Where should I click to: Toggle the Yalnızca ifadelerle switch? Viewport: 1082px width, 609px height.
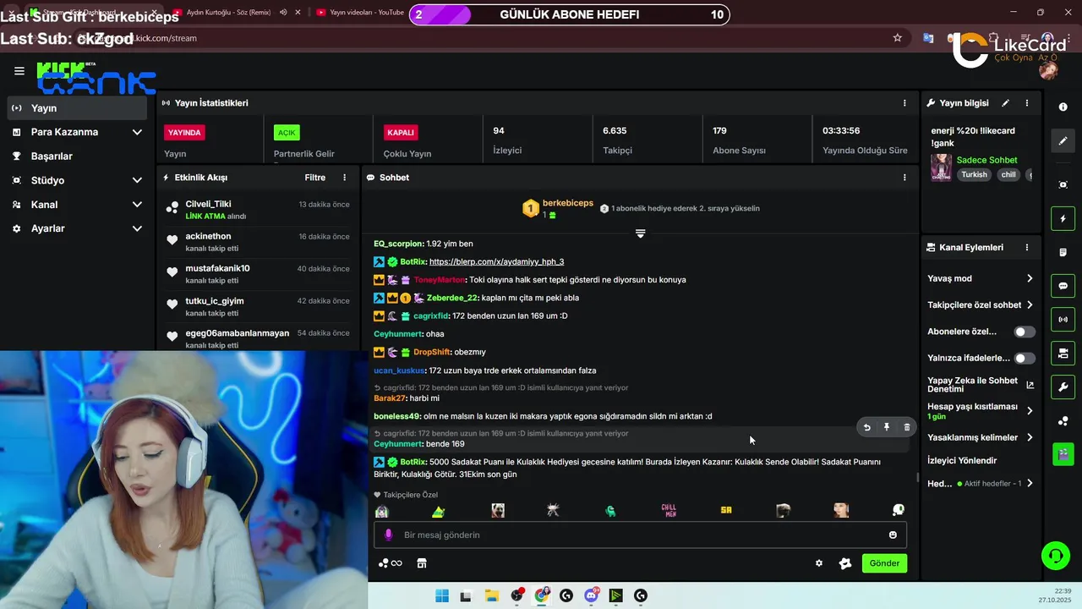pyautogui.click(x=1025, y=358)
